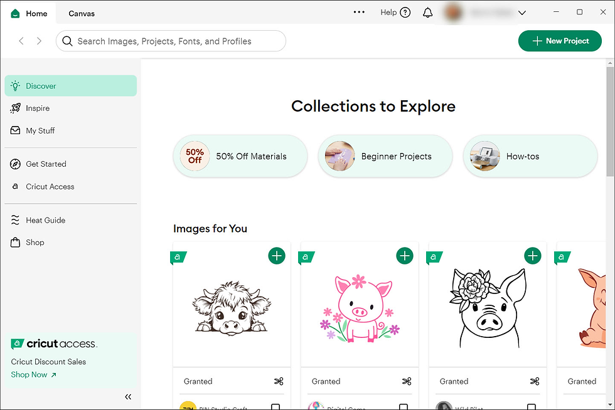Click the vertical scrollbar thumb
This screenshot has height=410, width=615.
pos(610,122)
